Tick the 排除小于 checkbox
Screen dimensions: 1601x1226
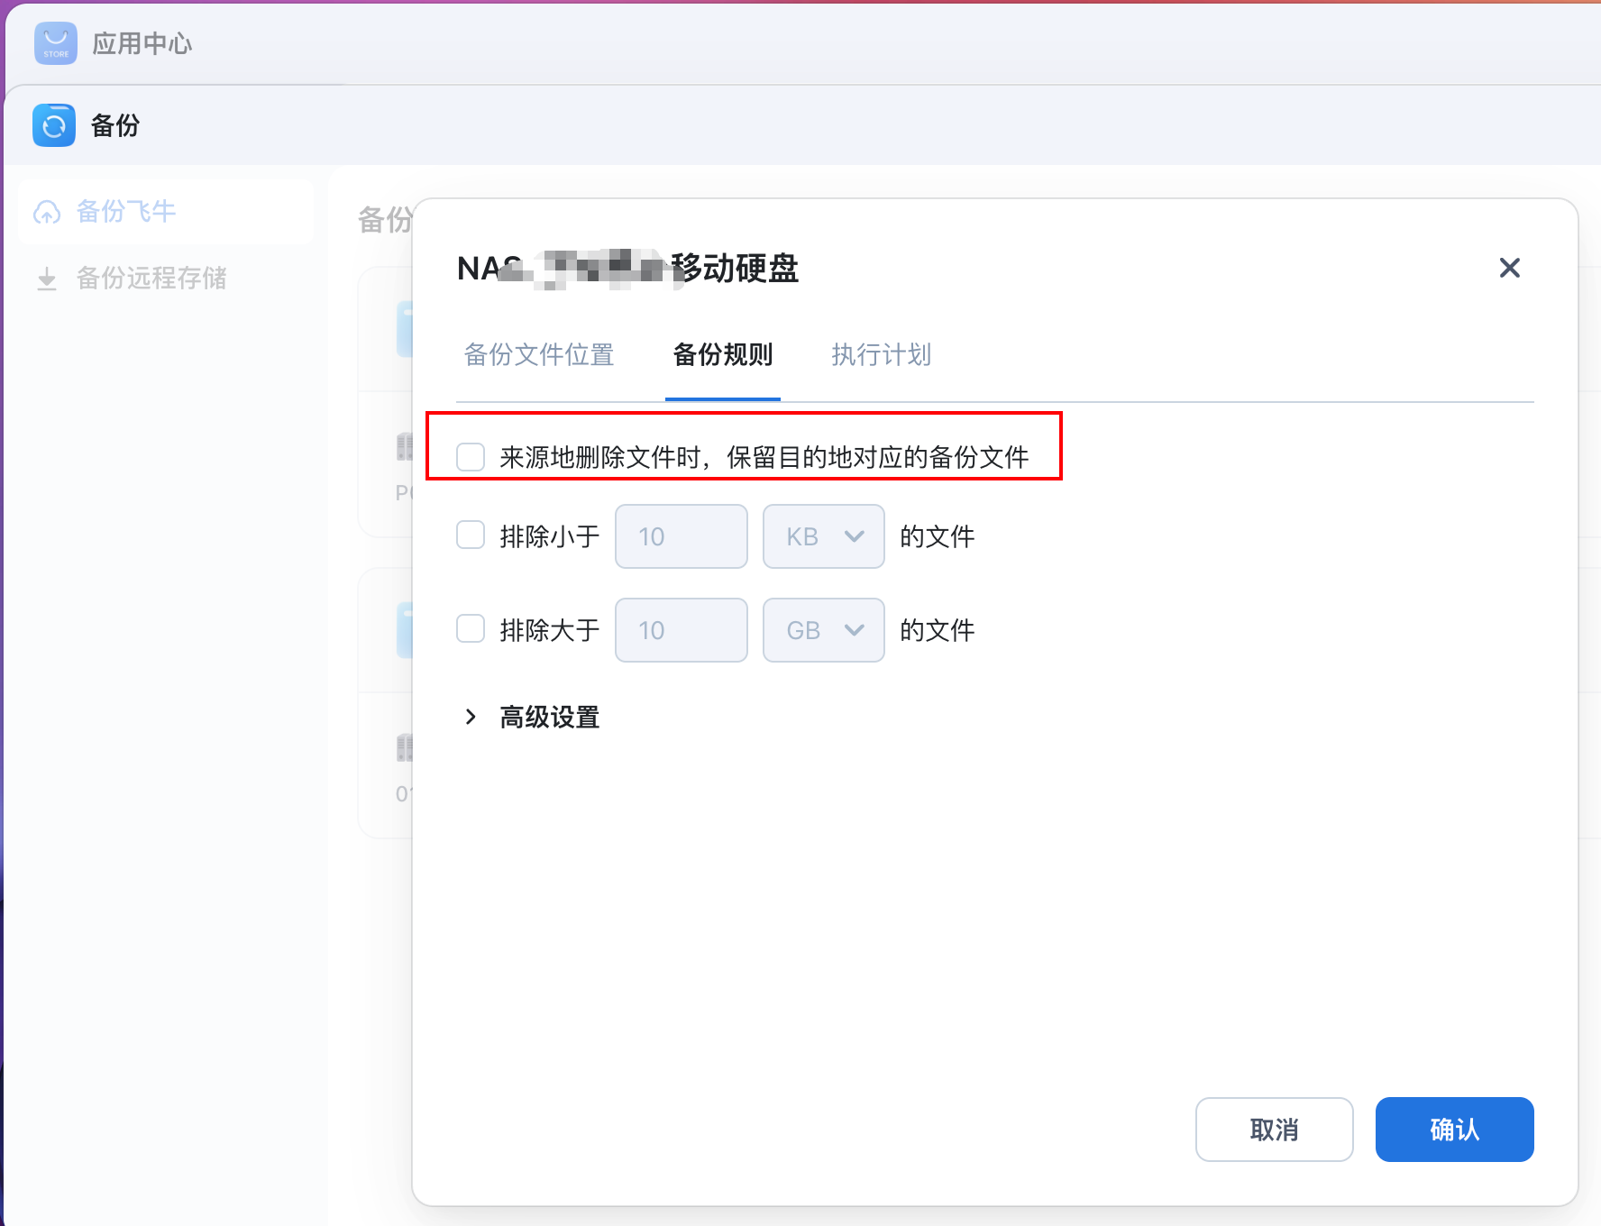(x=471, y=535)
